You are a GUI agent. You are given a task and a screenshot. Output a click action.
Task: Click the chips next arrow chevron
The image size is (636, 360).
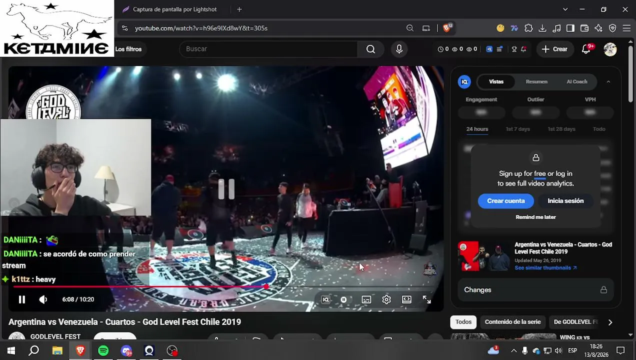[610, 322]
